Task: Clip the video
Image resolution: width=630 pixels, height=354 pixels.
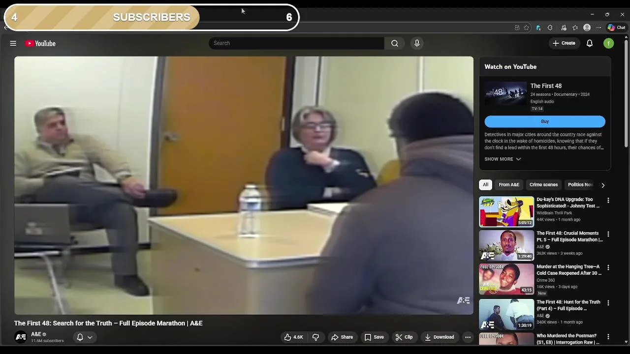Action: (x=404, y=337)
